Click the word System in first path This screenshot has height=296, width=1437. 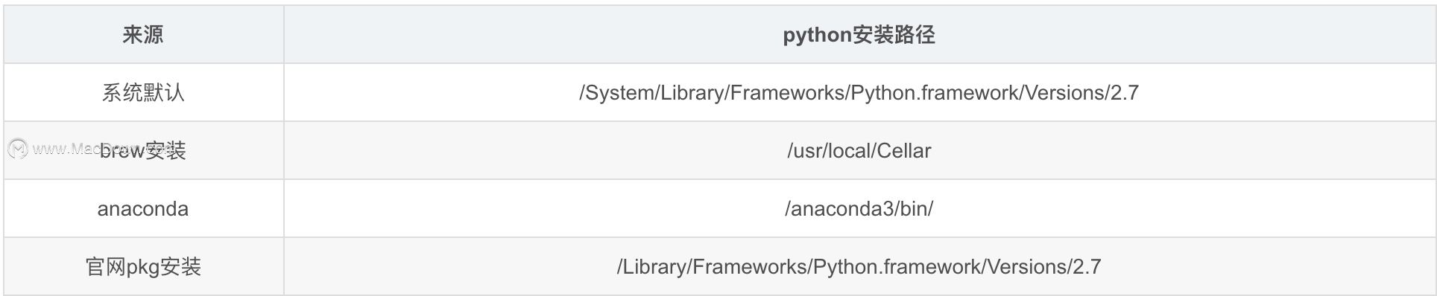coord(620,93)
